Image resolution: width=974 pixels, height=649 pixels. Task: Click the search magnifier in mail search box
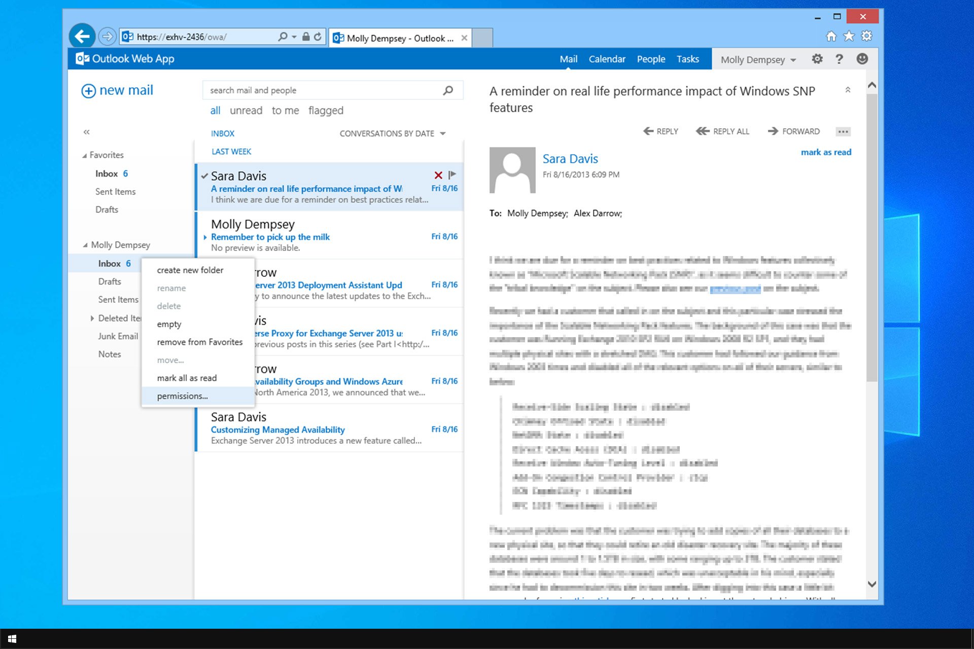pyautogui.click(x=448, y=90)
